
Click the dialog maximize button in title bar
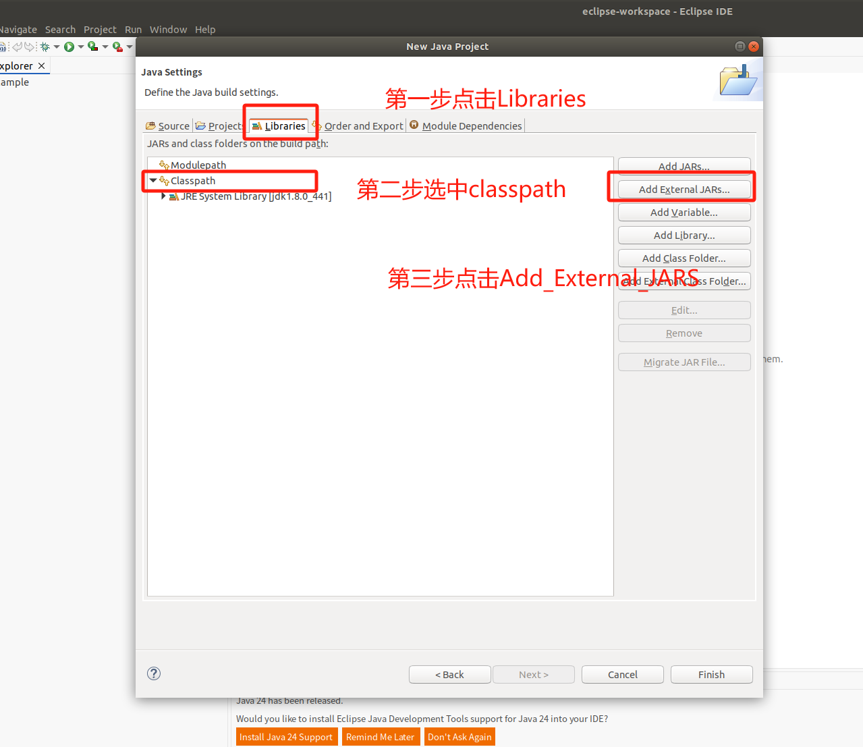[740, 47]
